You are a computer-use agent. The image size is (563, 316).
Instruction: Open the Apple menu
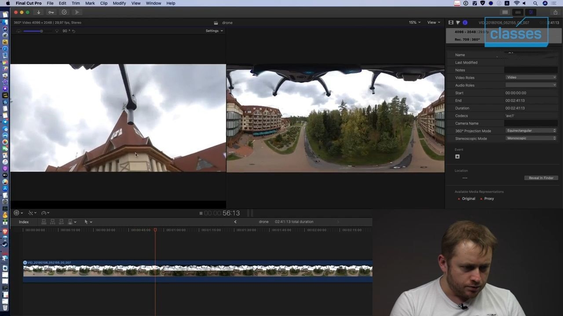click(x=7, y=3)
